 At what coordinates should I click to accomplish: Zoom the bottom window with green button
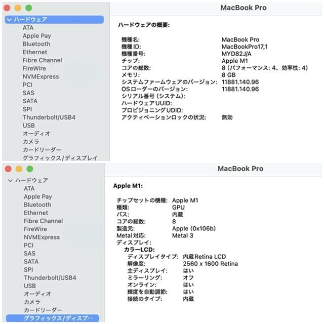point(30,169)
